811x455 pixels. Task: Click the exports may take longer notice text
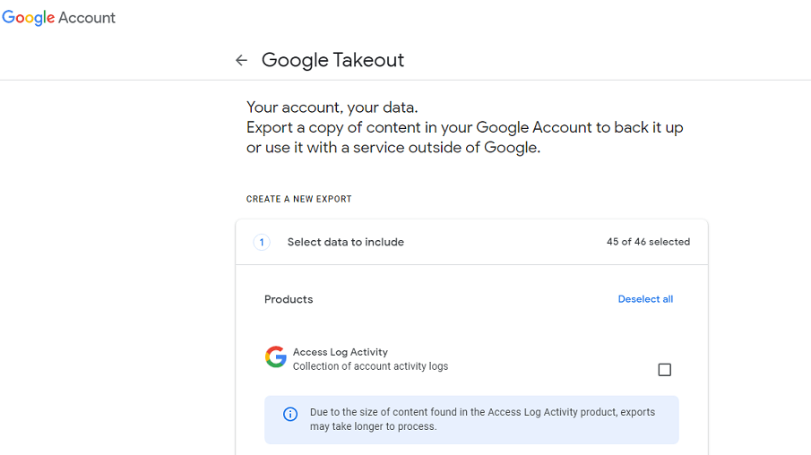click(x=482, y=419)
